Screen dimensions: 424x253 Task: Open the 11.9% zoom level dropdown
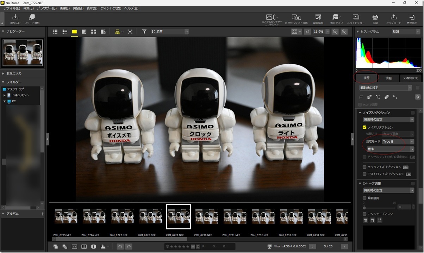coord(321,32)
